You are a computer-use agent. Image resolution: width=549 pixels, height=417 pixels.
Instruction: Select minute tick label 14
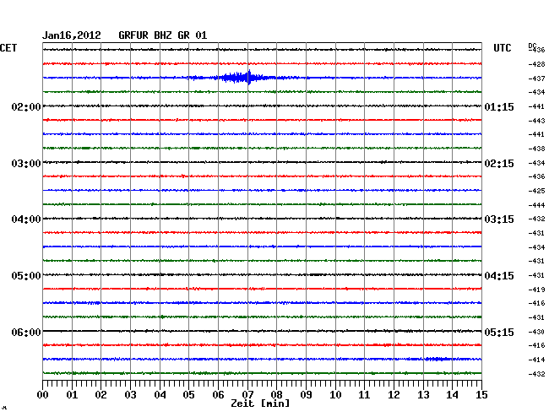pyautogui.click(x=452, y=394)
